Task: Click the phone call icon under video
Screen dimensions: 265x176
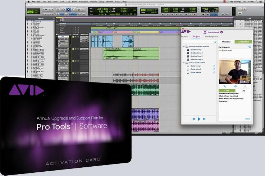Action: click(225, 86)
